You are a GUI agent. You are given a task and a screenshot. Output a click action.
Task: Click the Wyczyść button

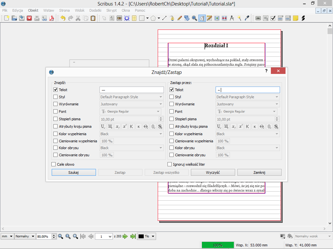pos(213,172)
